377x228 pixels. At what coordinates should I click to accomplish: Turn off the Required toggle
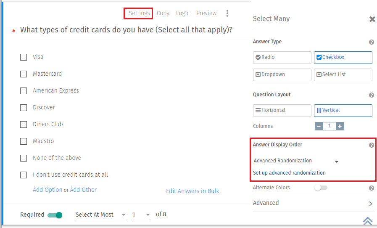click(55, 215)
